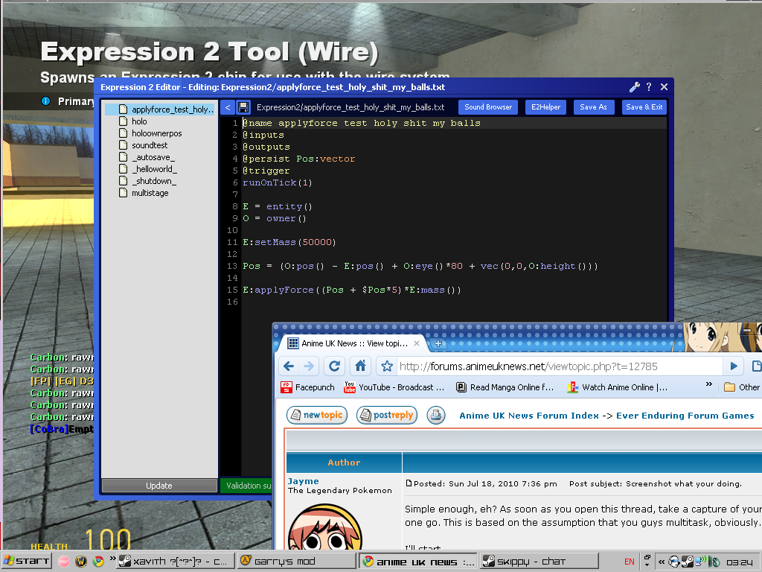Screen dimensions: 762x572
Task: Expand the bookmarks overflow chevron
Action: 708,384
